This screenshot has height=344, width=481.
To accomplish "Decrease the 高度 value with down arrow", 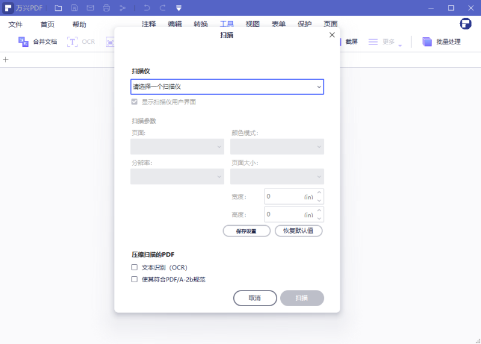I will [319, 219].
